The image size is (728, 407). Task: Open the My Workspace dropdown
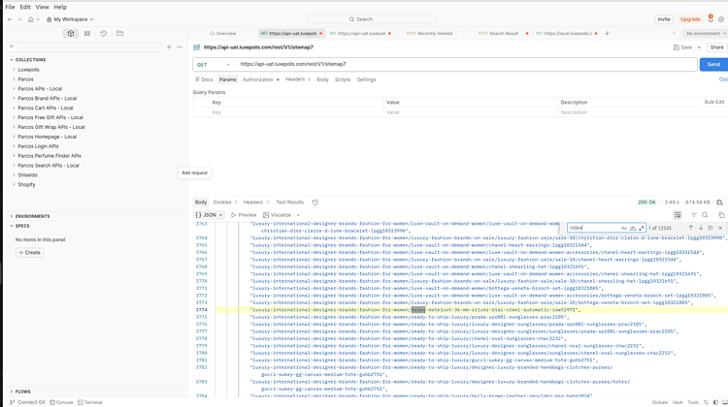[x=70, y=19]
